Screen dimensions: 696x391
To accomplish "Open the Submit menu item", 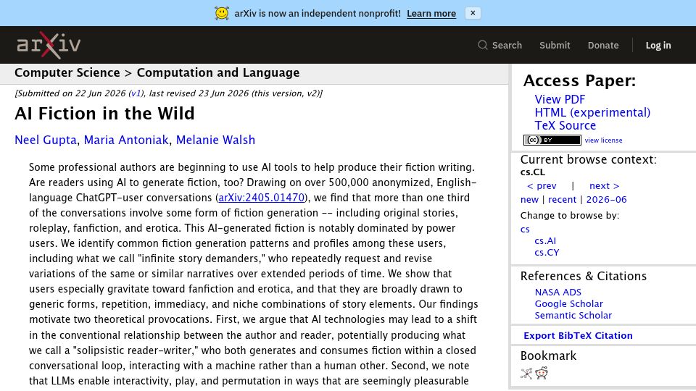I will click(555, 45).
